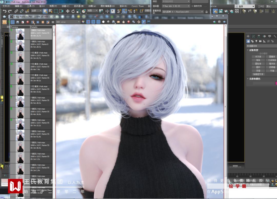The height and width of the screenshot is (199, 277).
Task: Open the 预设 preset dropdown
Action: (176, 1)
